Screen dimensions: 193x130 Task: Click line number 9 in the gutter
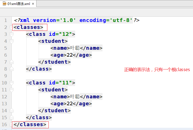pos(6,76)
